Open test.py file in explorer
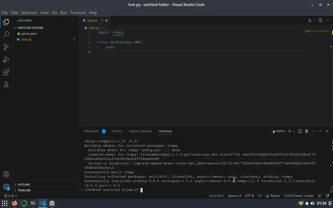 (x=46, y=39)
